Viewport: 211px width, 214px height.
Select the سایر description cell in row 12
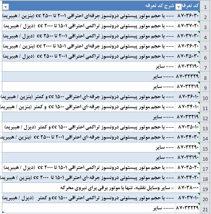[x=88, y=117]
